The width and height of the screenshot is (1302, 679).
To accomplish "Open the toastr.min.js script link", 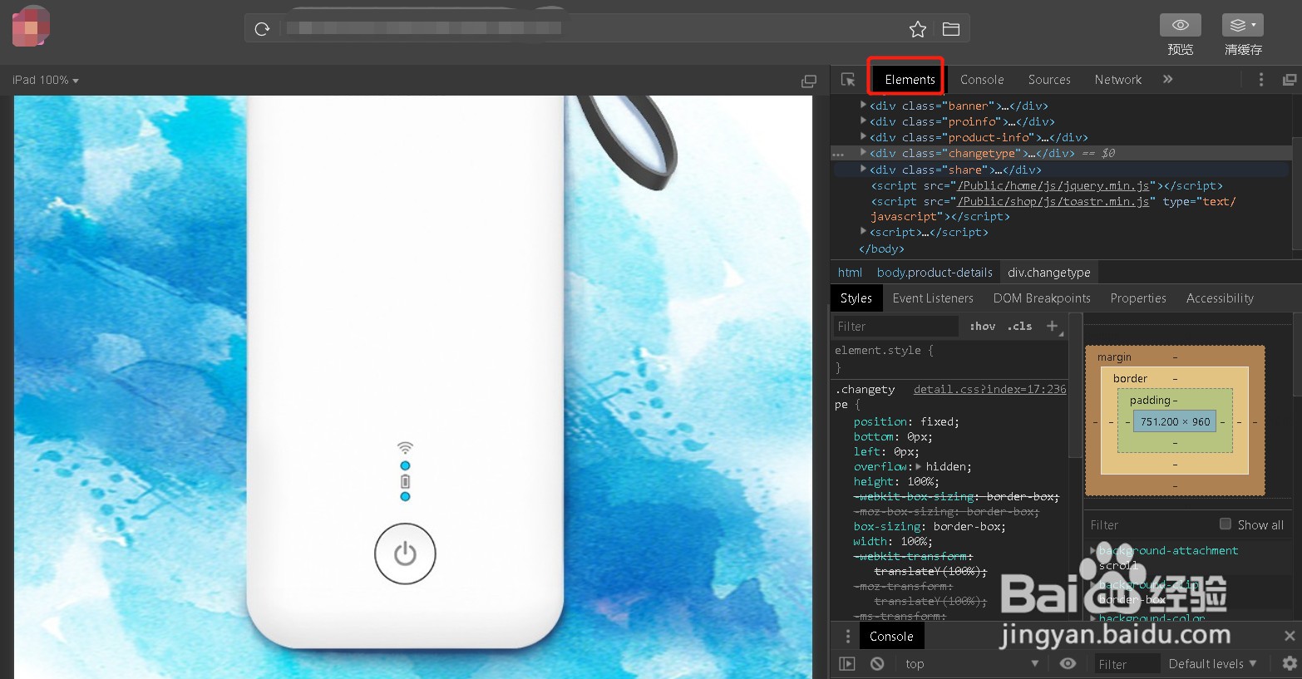I will click(1053, 201).
